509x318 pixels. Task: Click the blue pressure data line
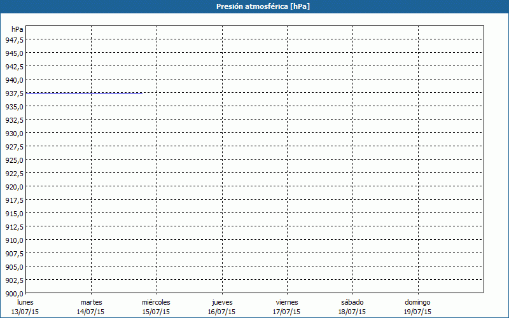(83, 93)
